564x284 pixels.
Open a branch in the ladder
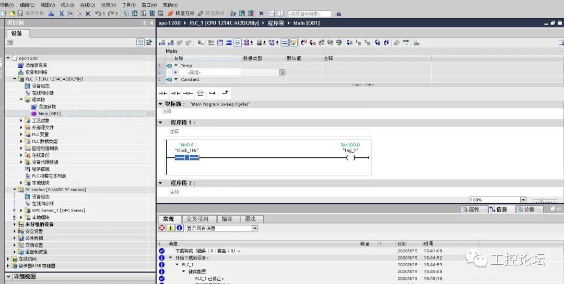point(212,93)
